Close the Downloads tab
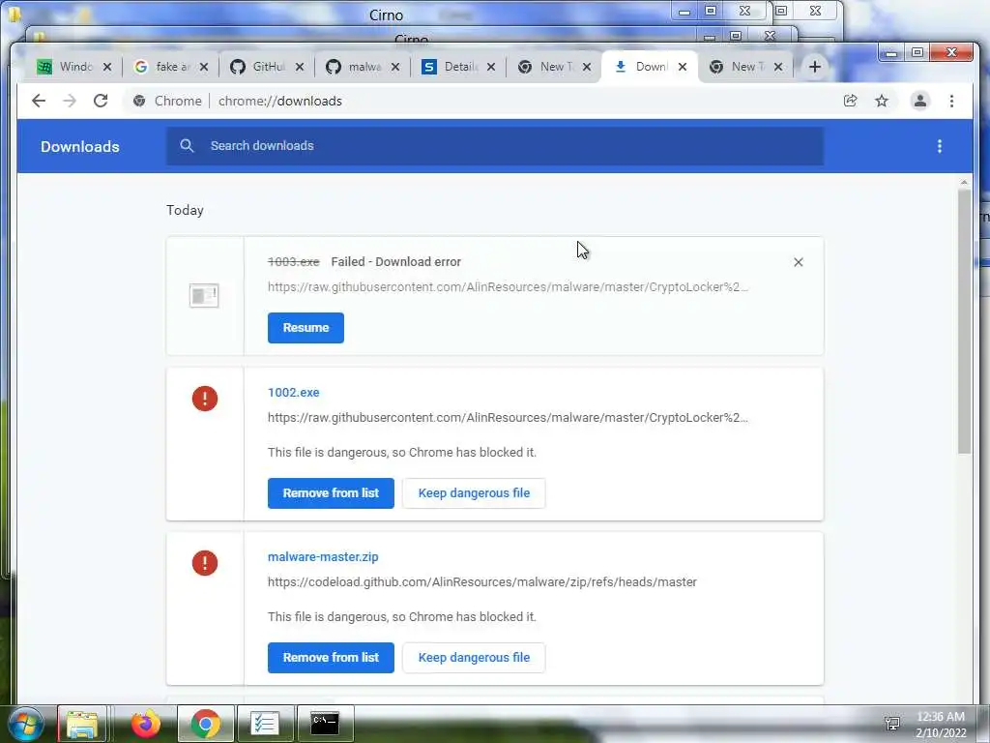Screen dimensions: 990x743 coord(683,67)
